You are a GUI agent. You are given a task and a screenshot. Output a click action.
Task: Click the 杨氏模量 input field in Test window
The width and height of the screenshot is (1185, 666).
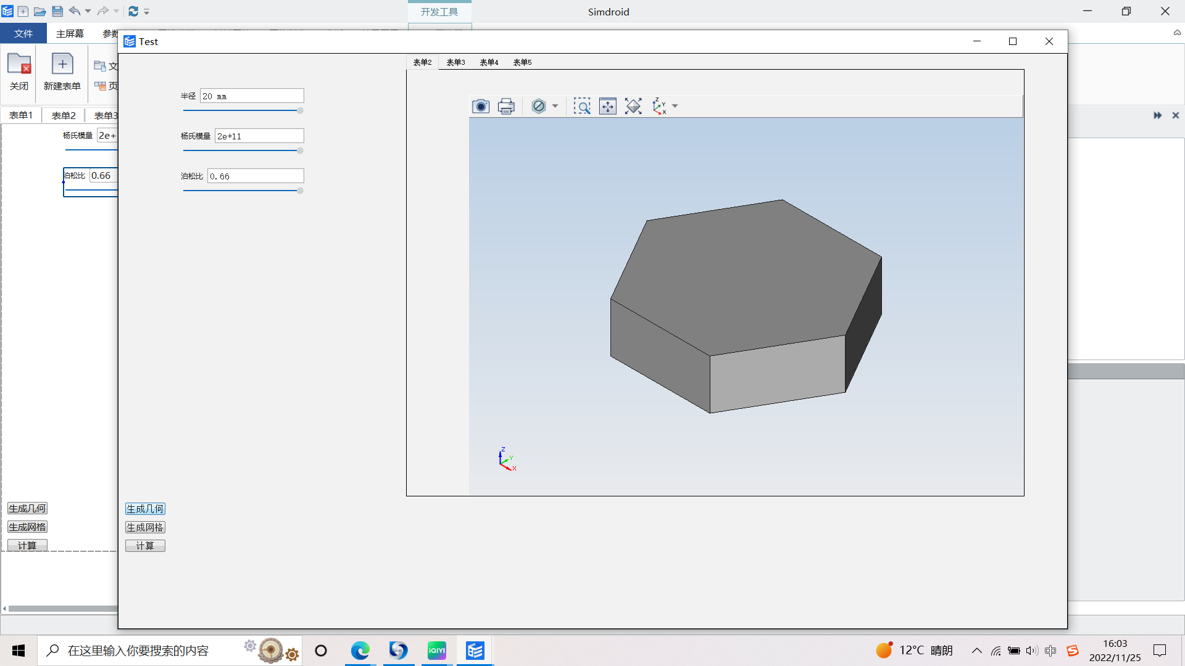click(x=259, y=136)
